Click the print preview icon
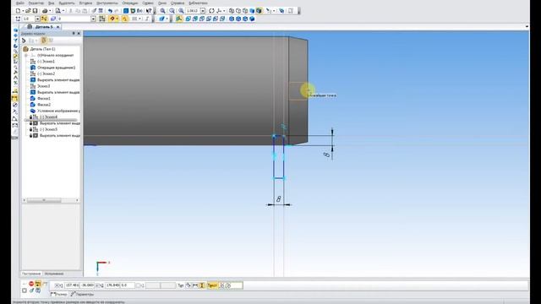The height and width of the screenshot is (304, 541). [x=58, y=11]
